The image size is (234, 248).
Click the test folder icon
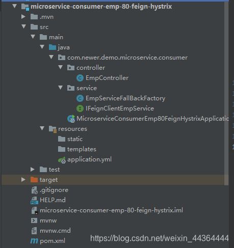[43, 170]
